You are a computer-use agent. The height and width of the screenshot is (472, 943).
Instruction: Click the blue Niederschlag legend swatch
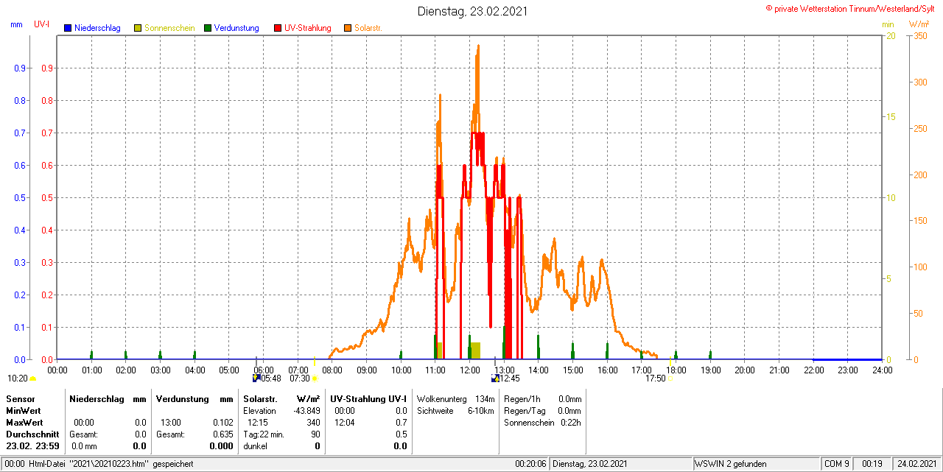(68, 28)
